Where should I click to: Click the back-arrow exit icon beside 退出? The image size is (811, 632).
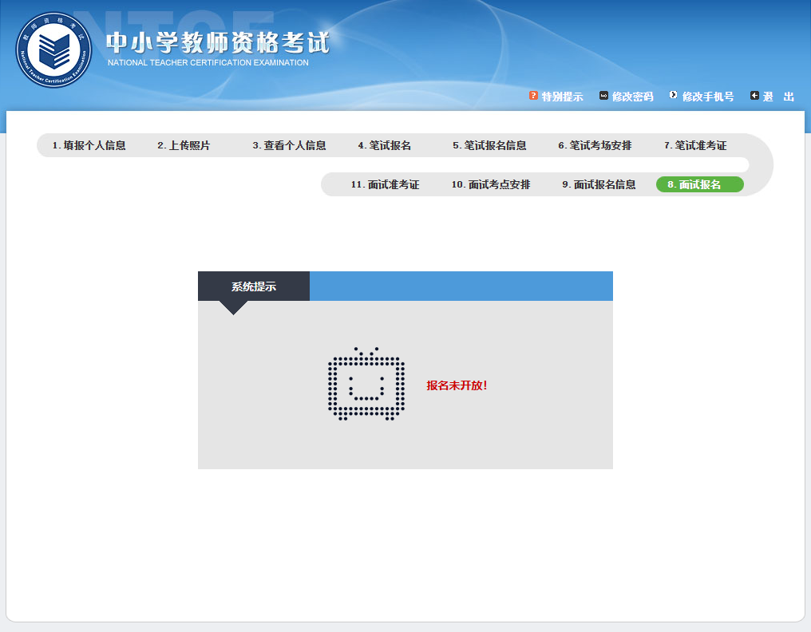pyautogui.click(x=754, y=96)
